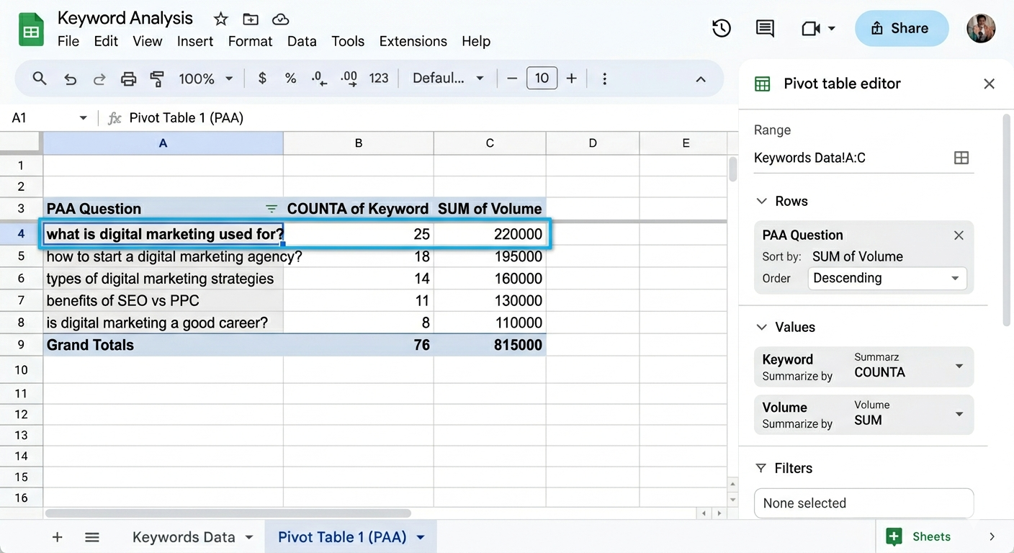Toggle the filter on PAA Question header
This screenshot has height=553, width=1014.
[271, 208]
